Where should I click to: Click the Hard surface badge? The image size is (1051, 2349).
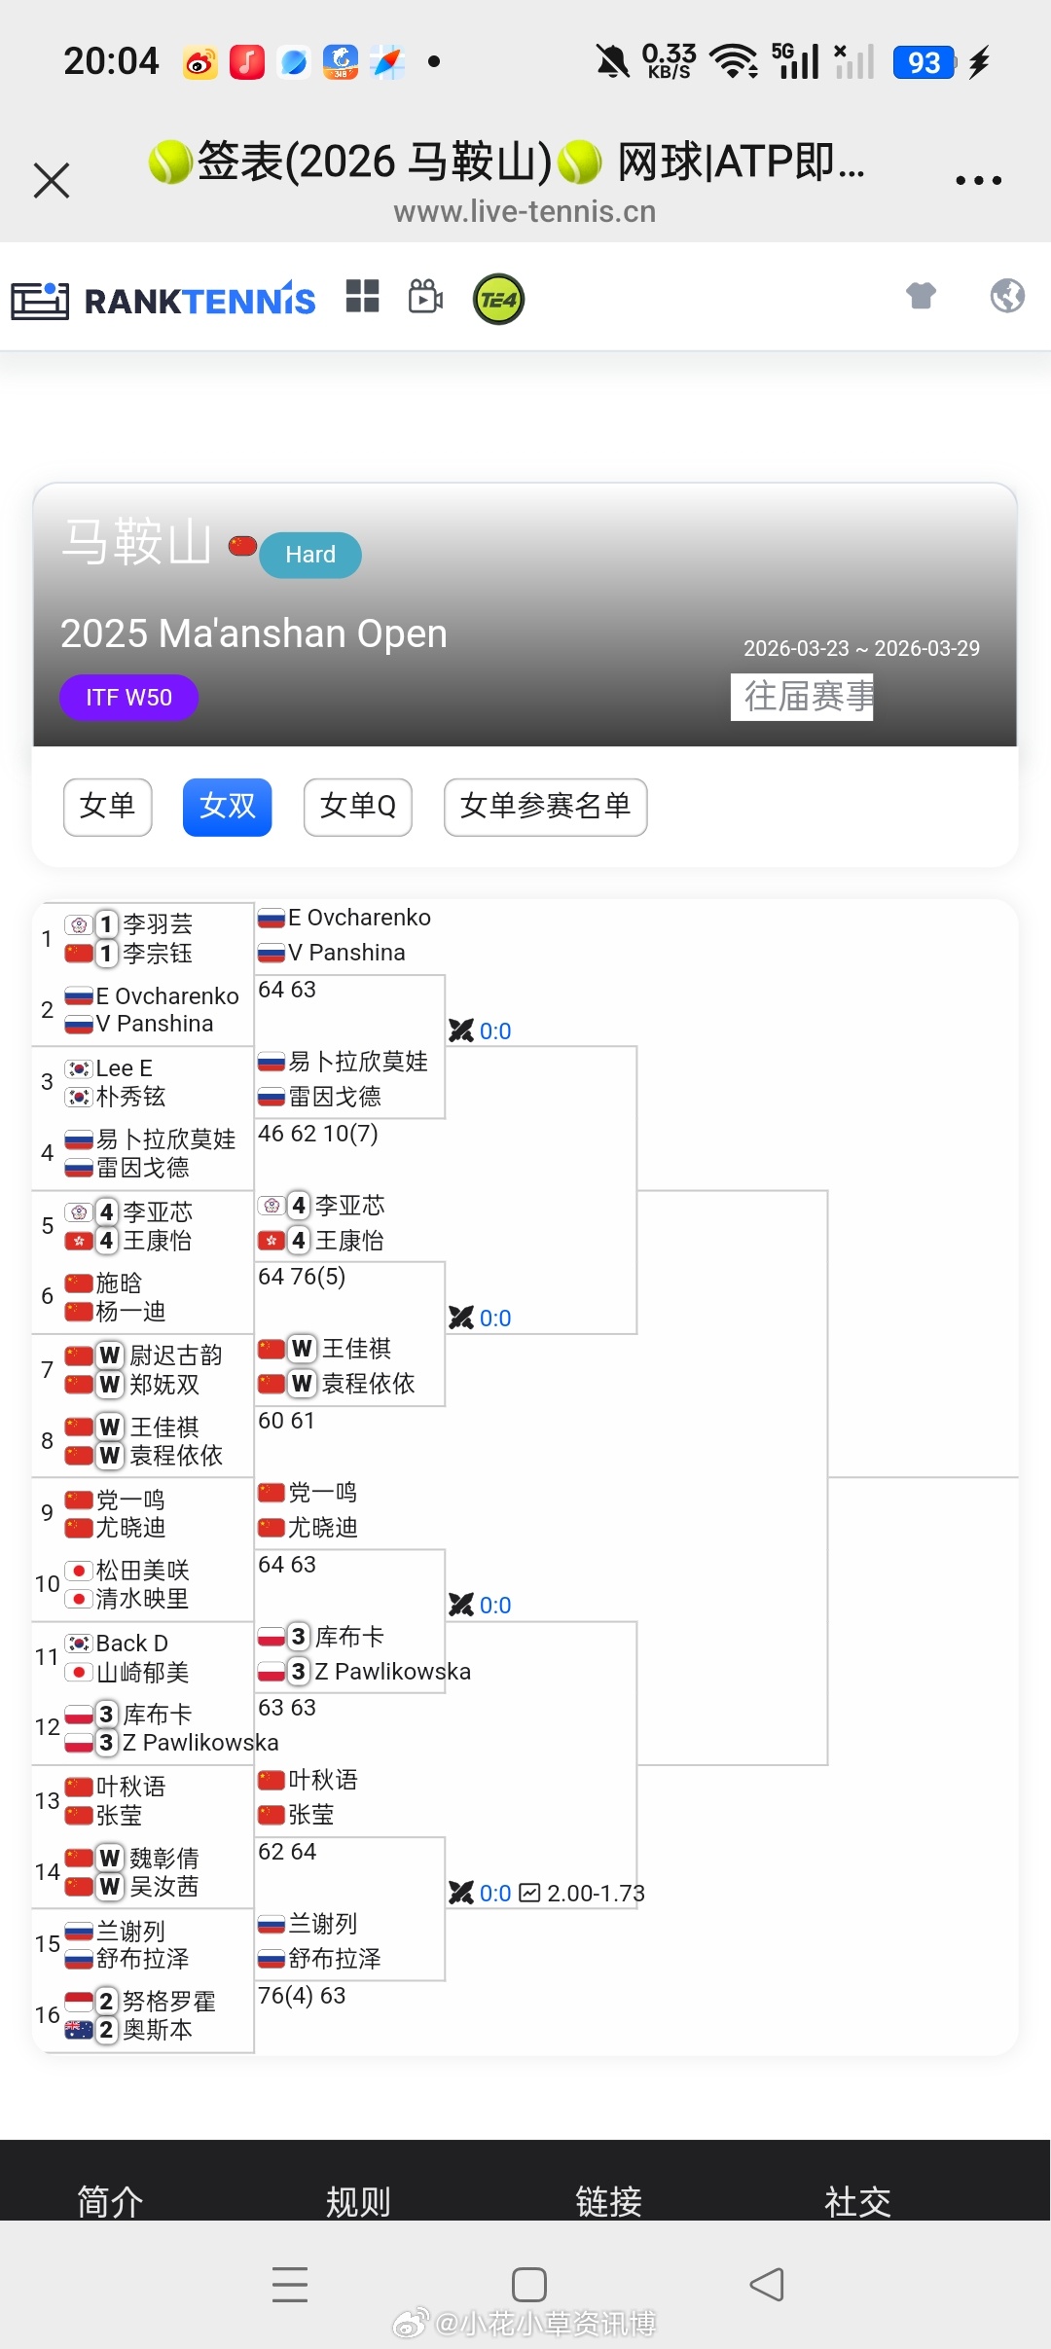coord(309,554)
